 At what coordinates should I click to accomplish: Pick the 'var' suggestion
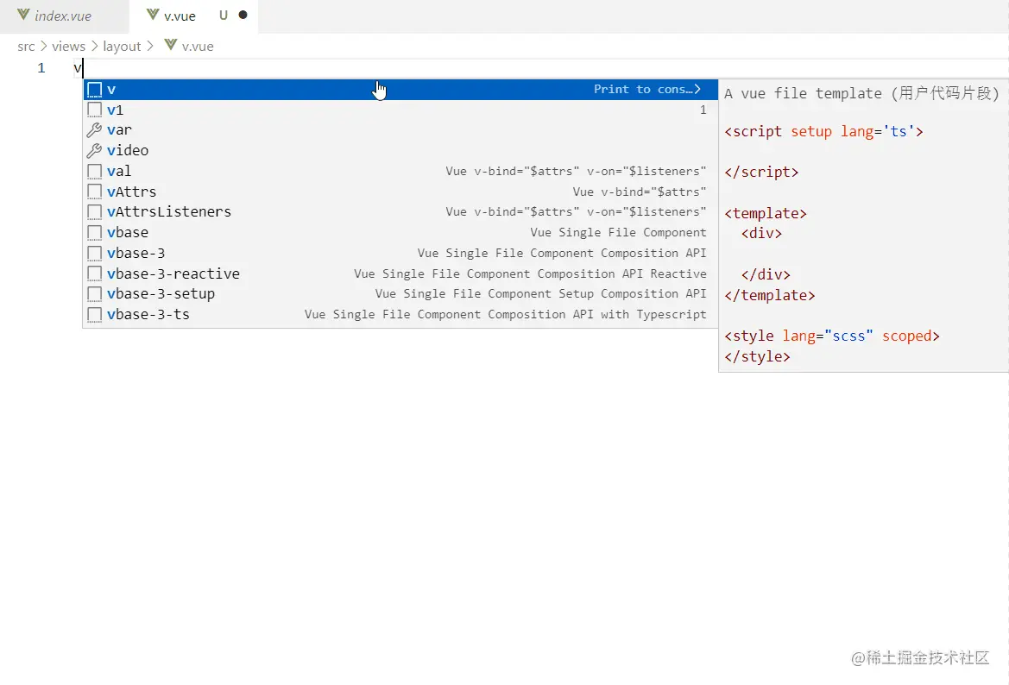click(x=400, y=130)
